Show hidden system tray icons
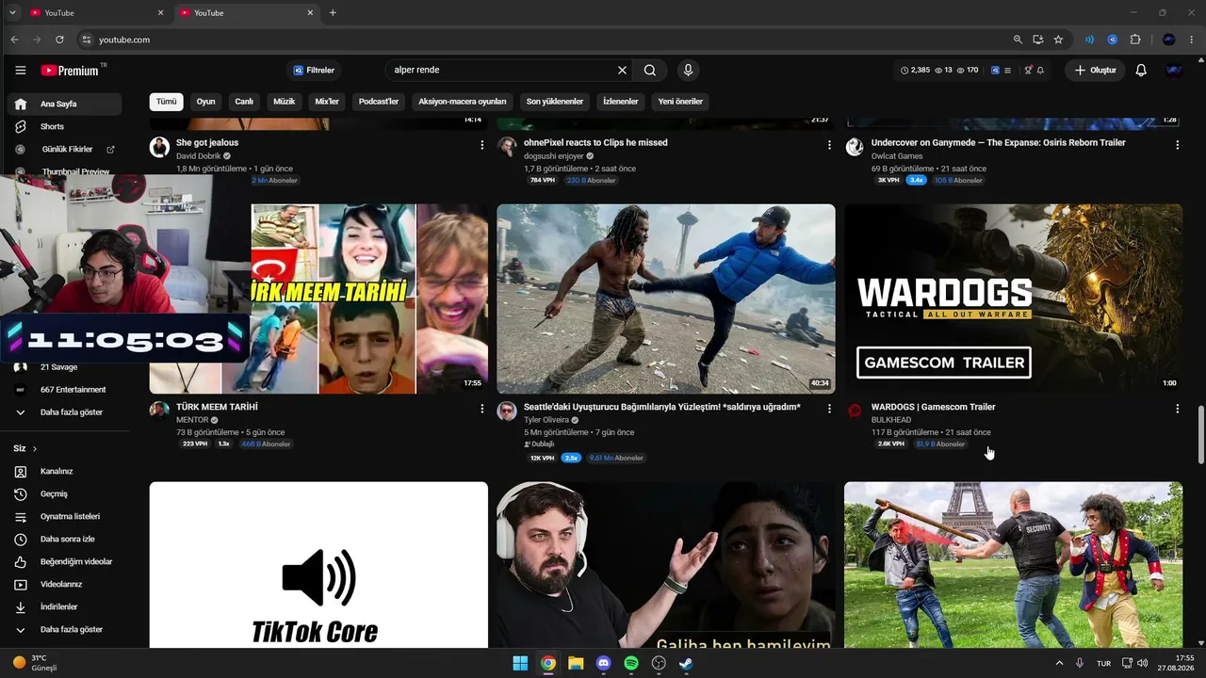 click(x=1059, y=663)
